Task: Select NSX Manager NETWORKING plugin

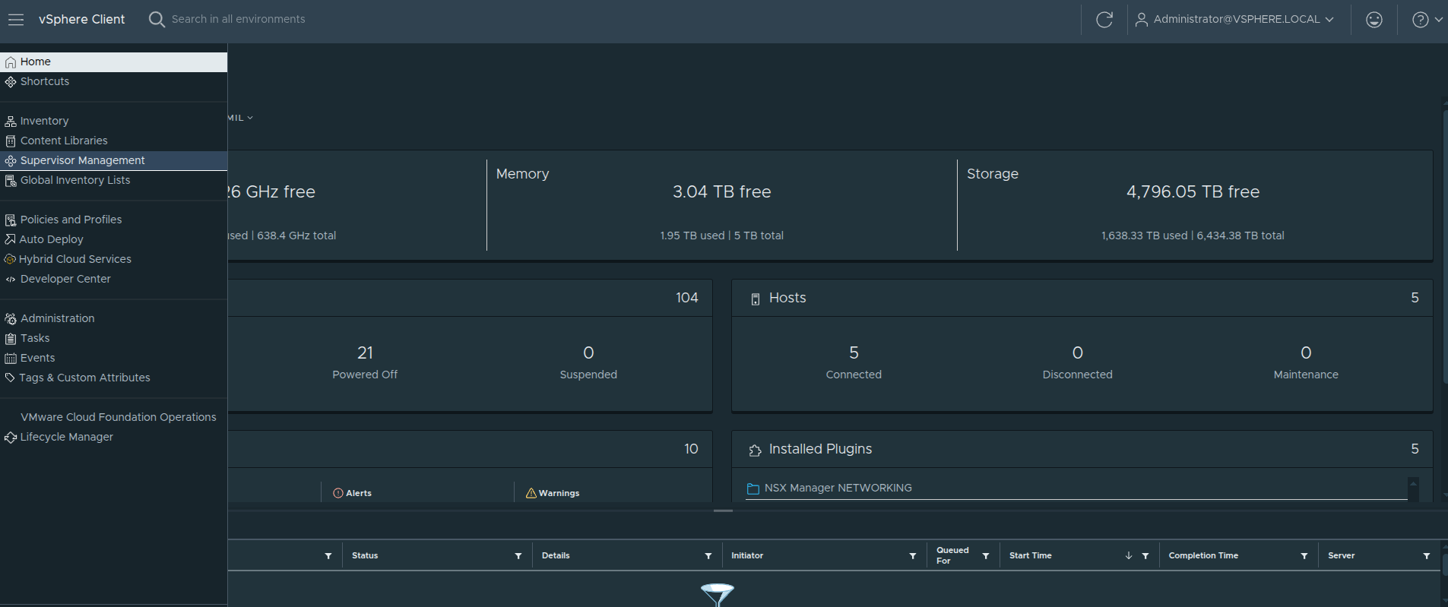Action: click(x=838, y=488)
